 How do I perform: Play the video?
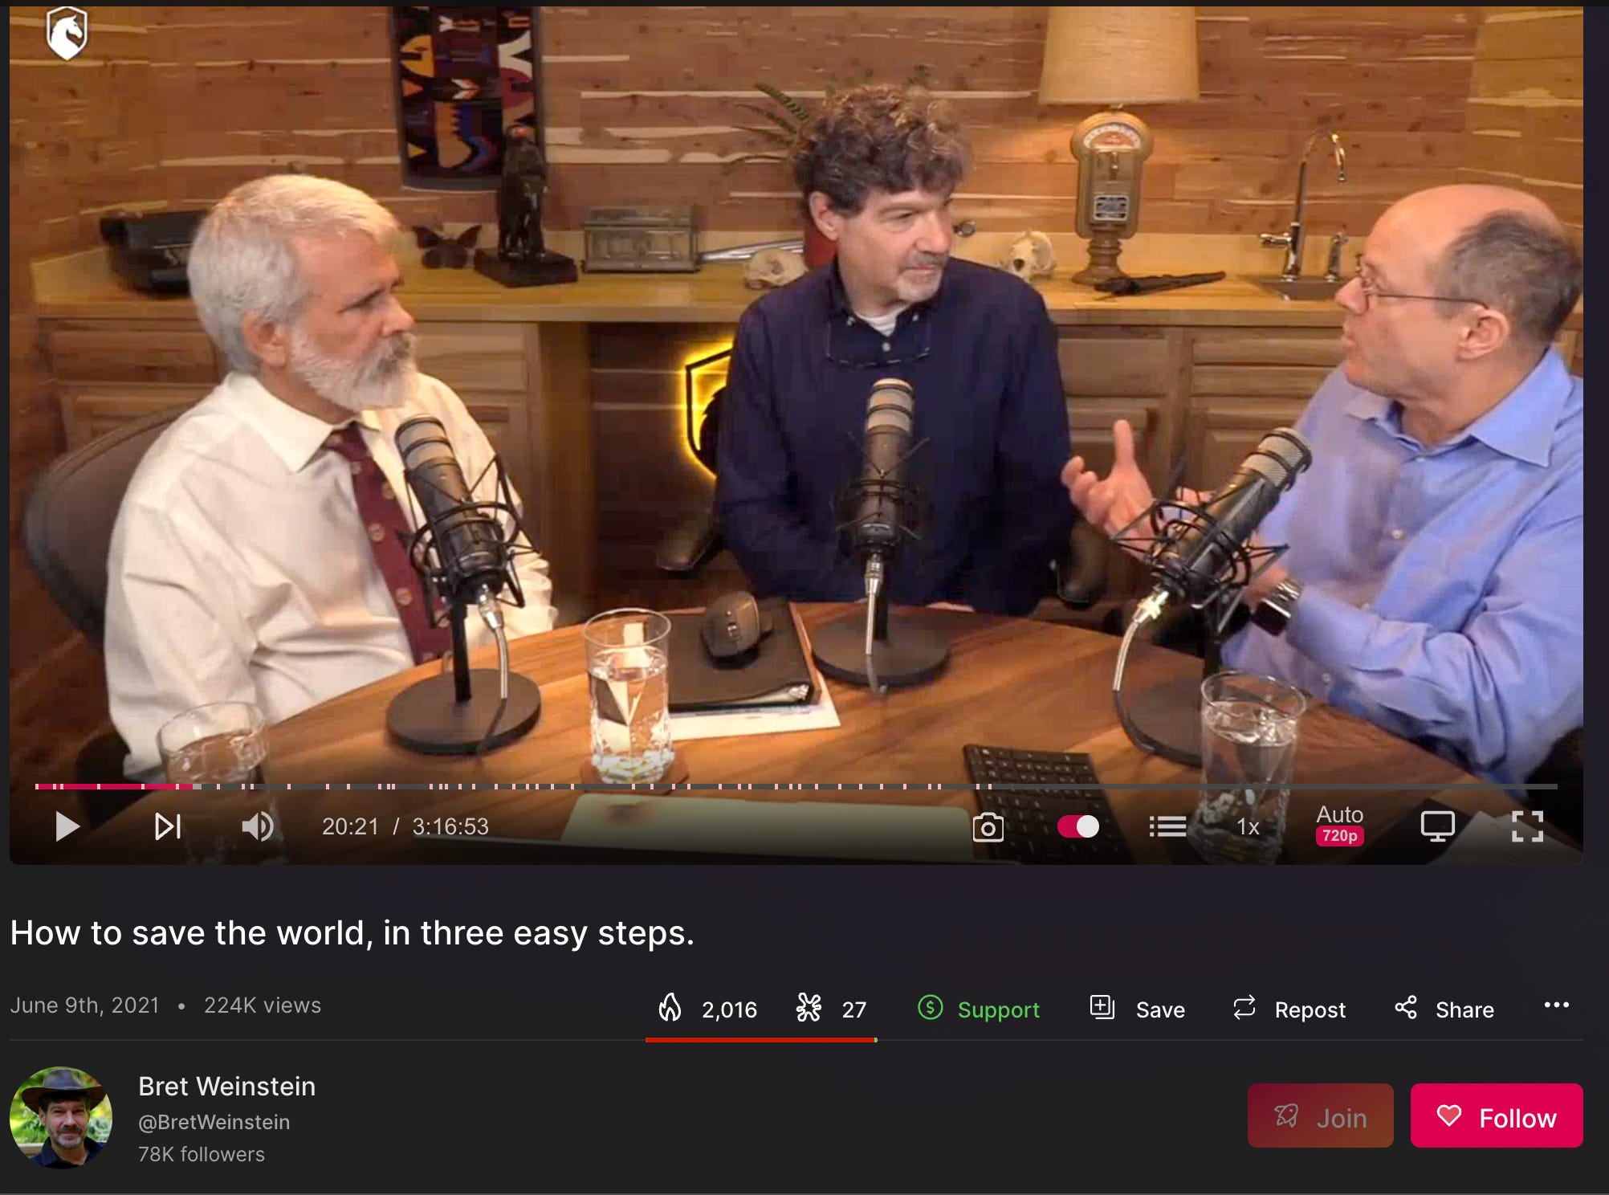click(67, 826)
